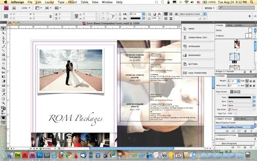
Task: Select the Pen tool
Action: 3,38
